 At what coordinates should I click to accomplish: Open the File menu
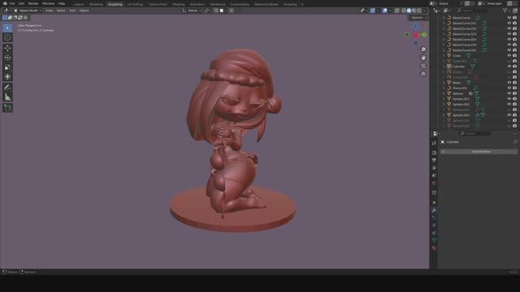(12, 3)
